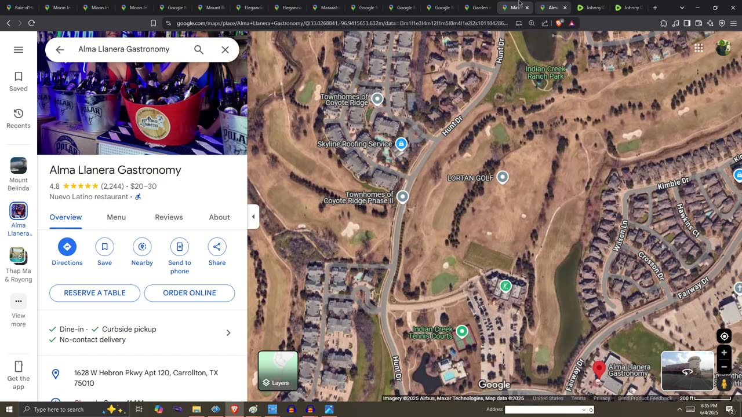Open the restaurant cover photo
This screenshot has height=417, width=742.
pos(143,93)
